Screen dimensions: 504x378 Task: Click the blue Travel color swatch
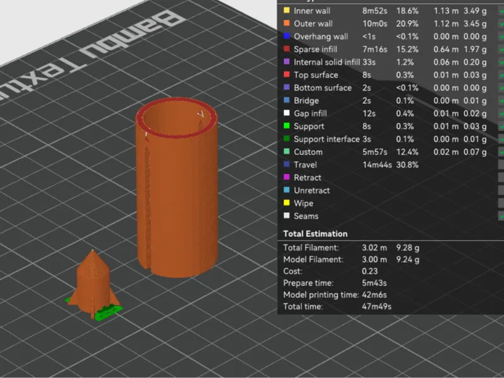287,164
